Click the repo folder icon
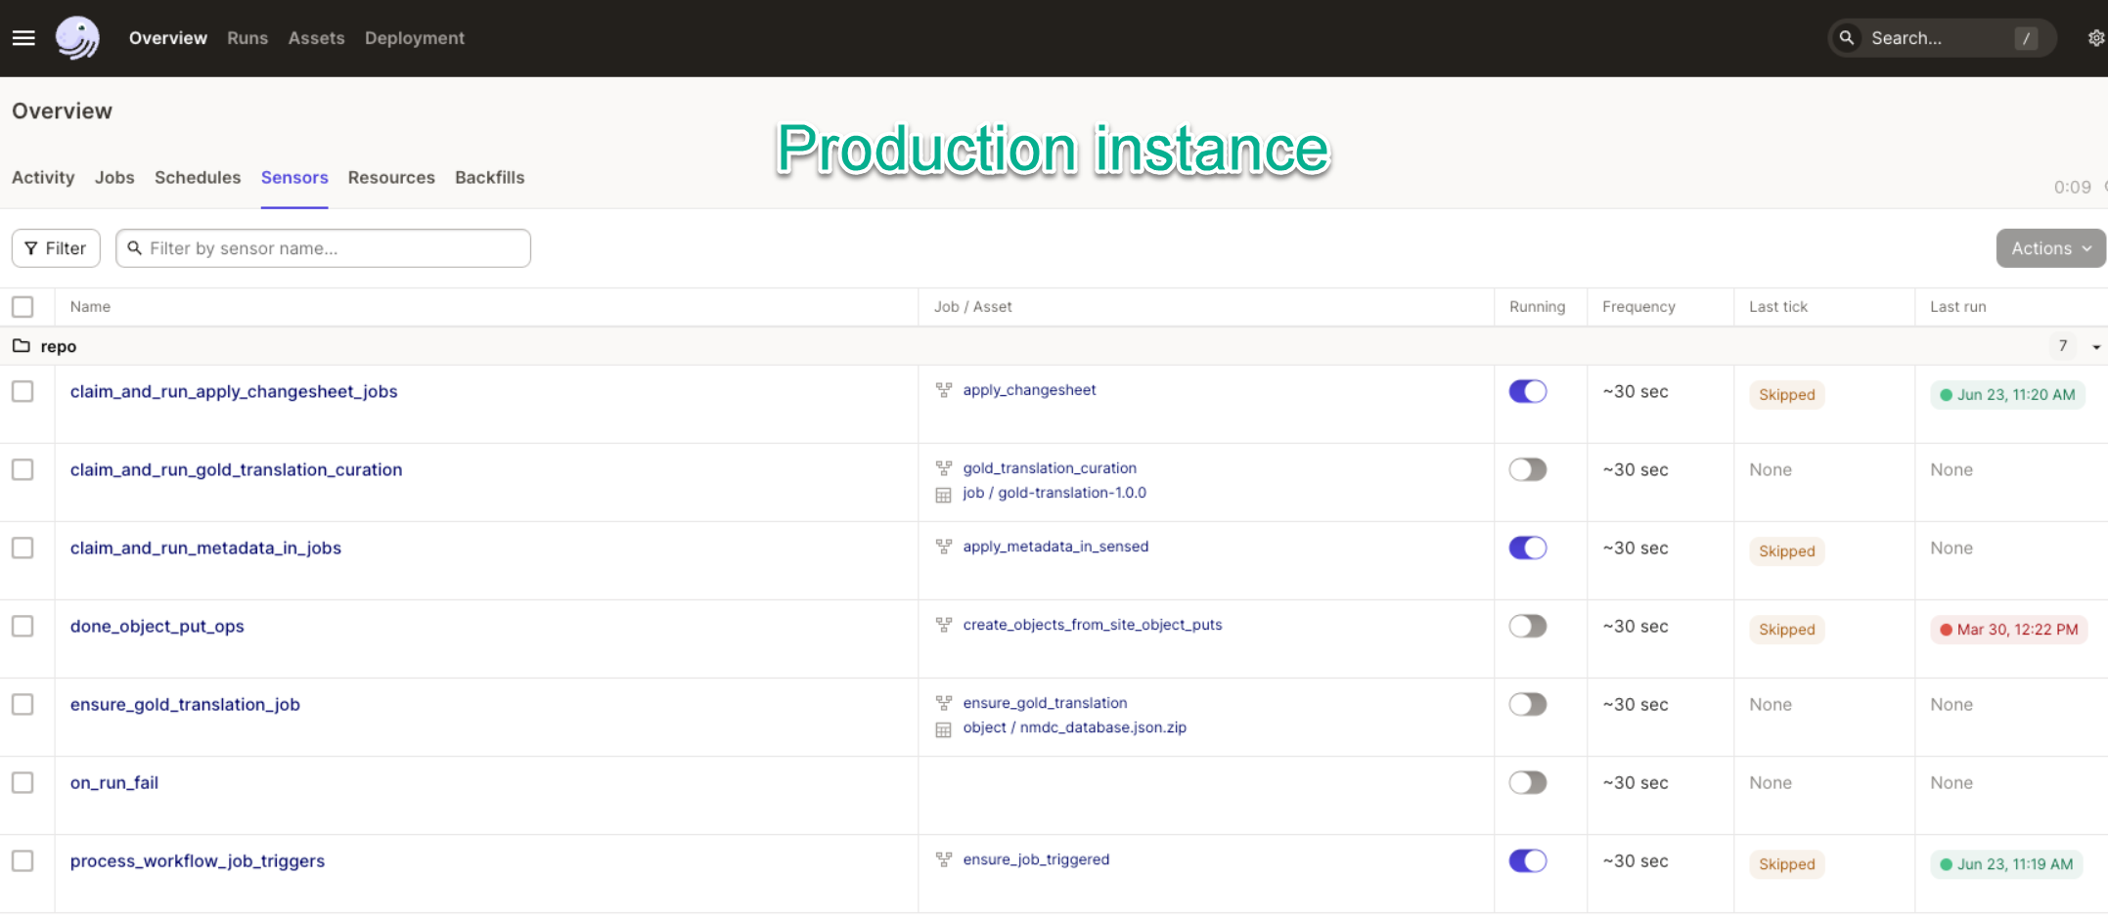This screenshot has width=2108, height=922. (x=22, y=346)
